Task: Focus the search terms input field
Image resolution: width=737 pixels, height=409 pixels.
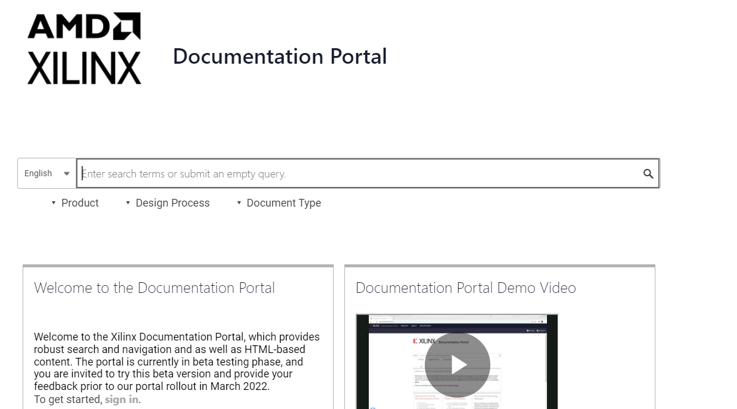Action: point(357,174)
